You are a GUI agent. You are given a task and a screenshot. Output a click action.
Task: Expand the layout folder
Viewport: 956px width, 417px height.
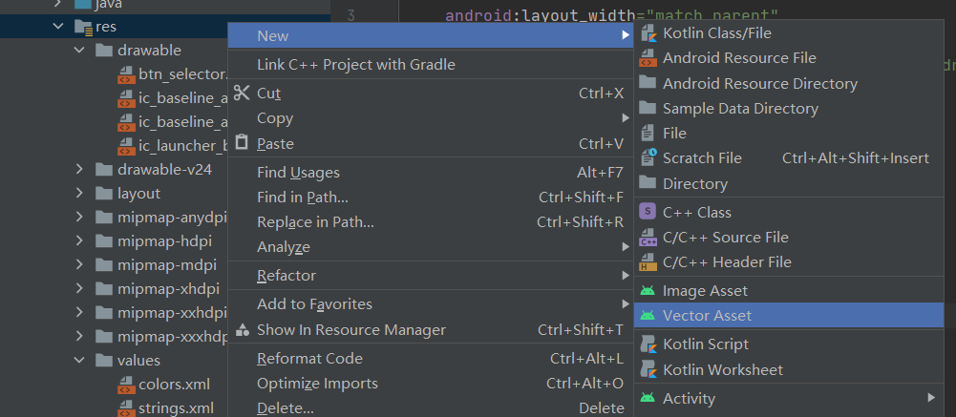pos(79,193)
